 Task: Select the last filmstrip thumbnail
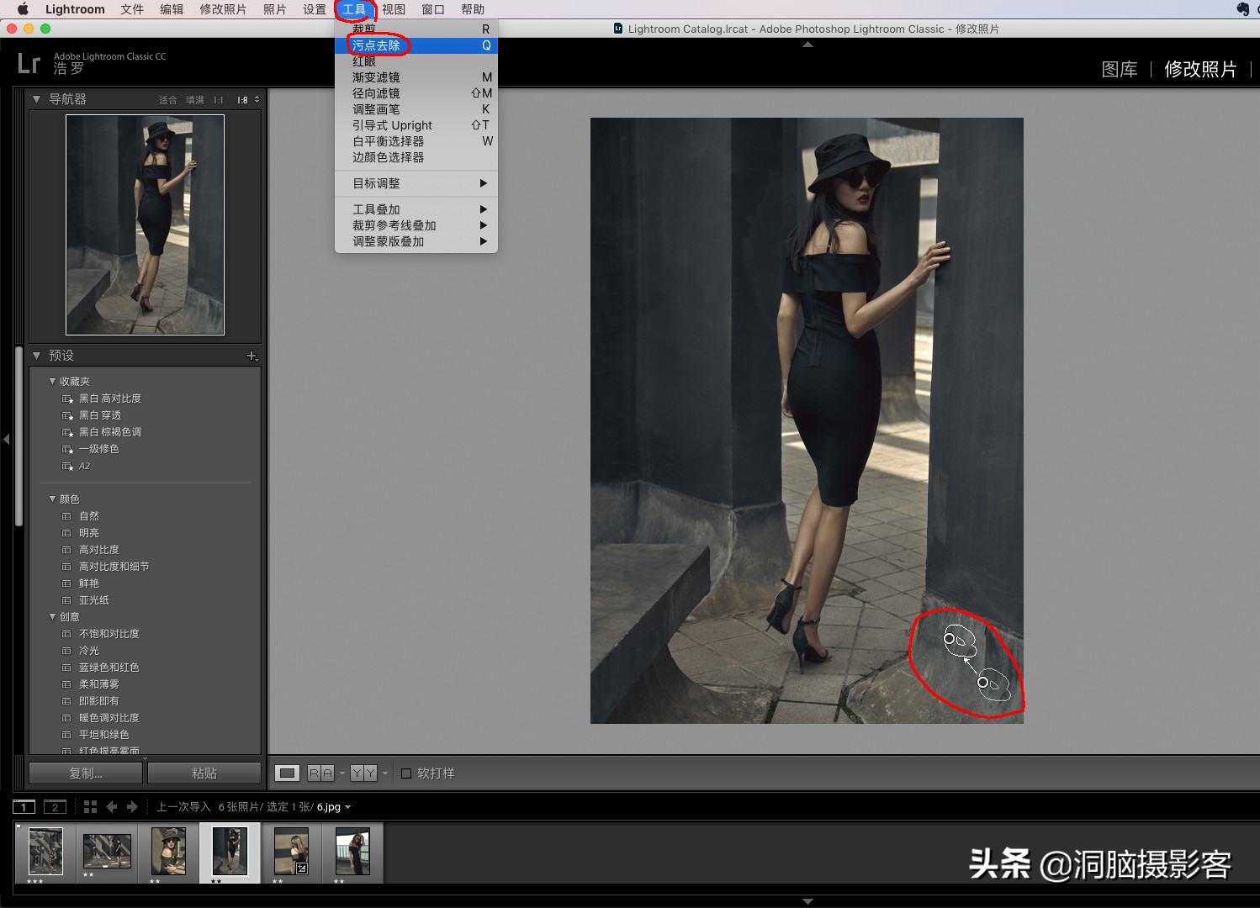[352, 851]
